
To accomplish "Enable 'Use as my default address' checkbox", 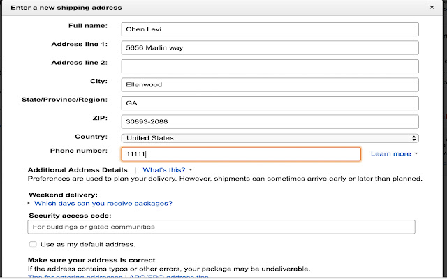I will pos(33,244).
